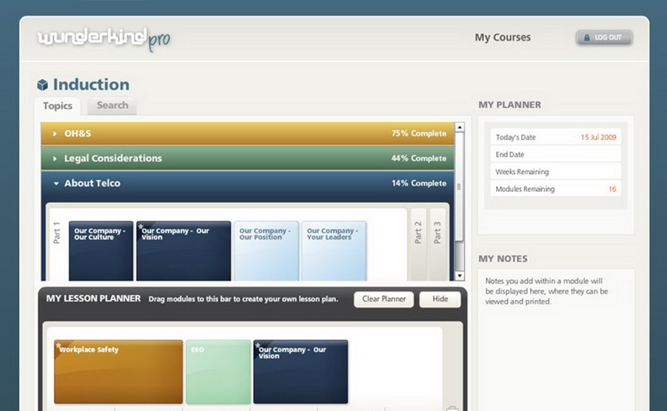Click the topics scrollbar up arrow
The image size is (667, 411).
[x=459, y=127]
